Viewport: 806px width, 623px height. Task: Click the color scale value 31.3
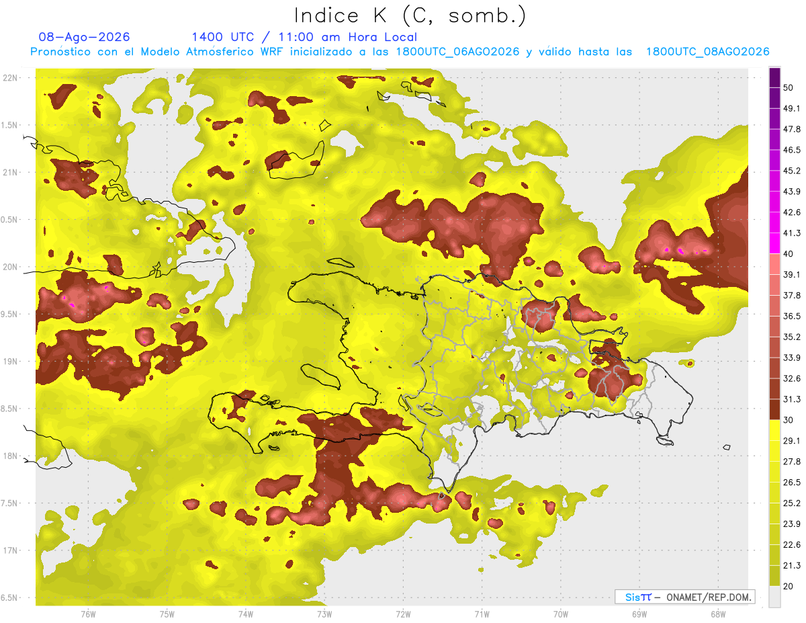792,399
